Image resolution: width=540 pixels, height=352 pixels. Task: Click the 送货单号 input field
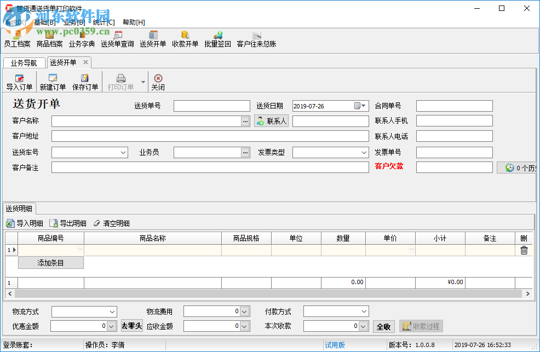(212, 106)
